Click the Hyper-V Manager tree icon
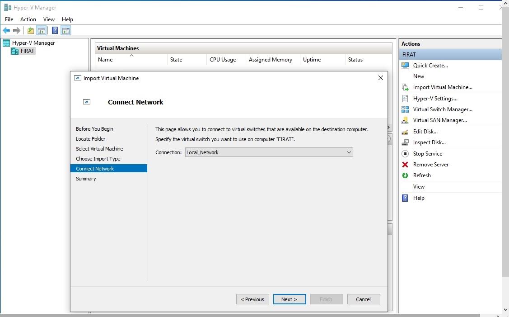This screenshot has height=317, width=509. 6,43
